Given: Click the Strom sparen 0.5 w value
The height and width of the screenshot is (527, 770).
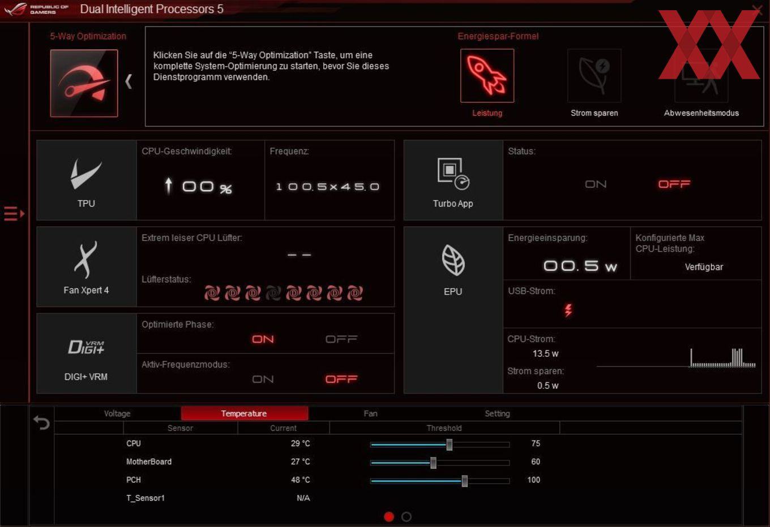Looking at the screenshot, I should coord(547,386).
